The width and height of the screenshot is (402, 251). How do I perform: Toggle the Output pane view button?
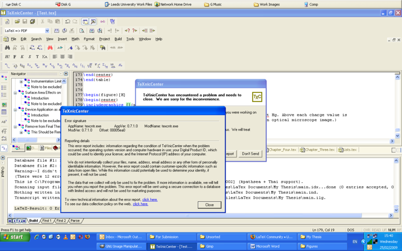(x=93, y=22)
